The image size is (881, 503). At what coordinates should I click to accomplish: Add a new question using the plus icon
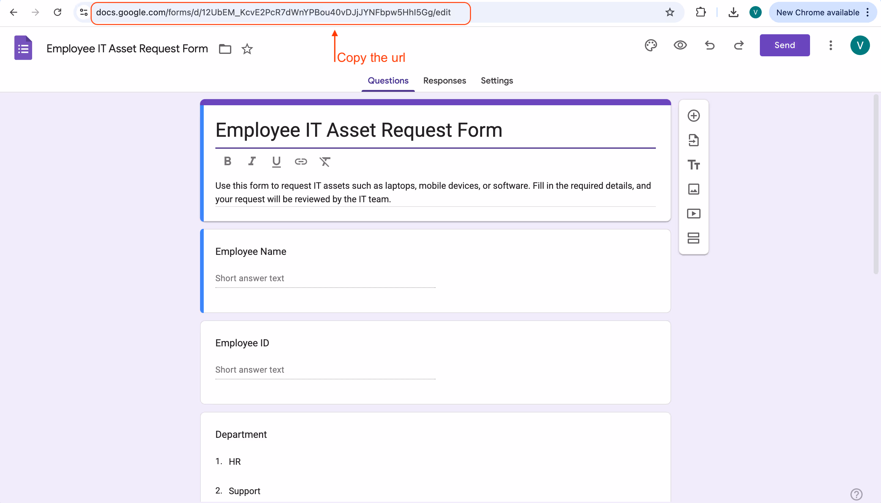tap(694, 116)
